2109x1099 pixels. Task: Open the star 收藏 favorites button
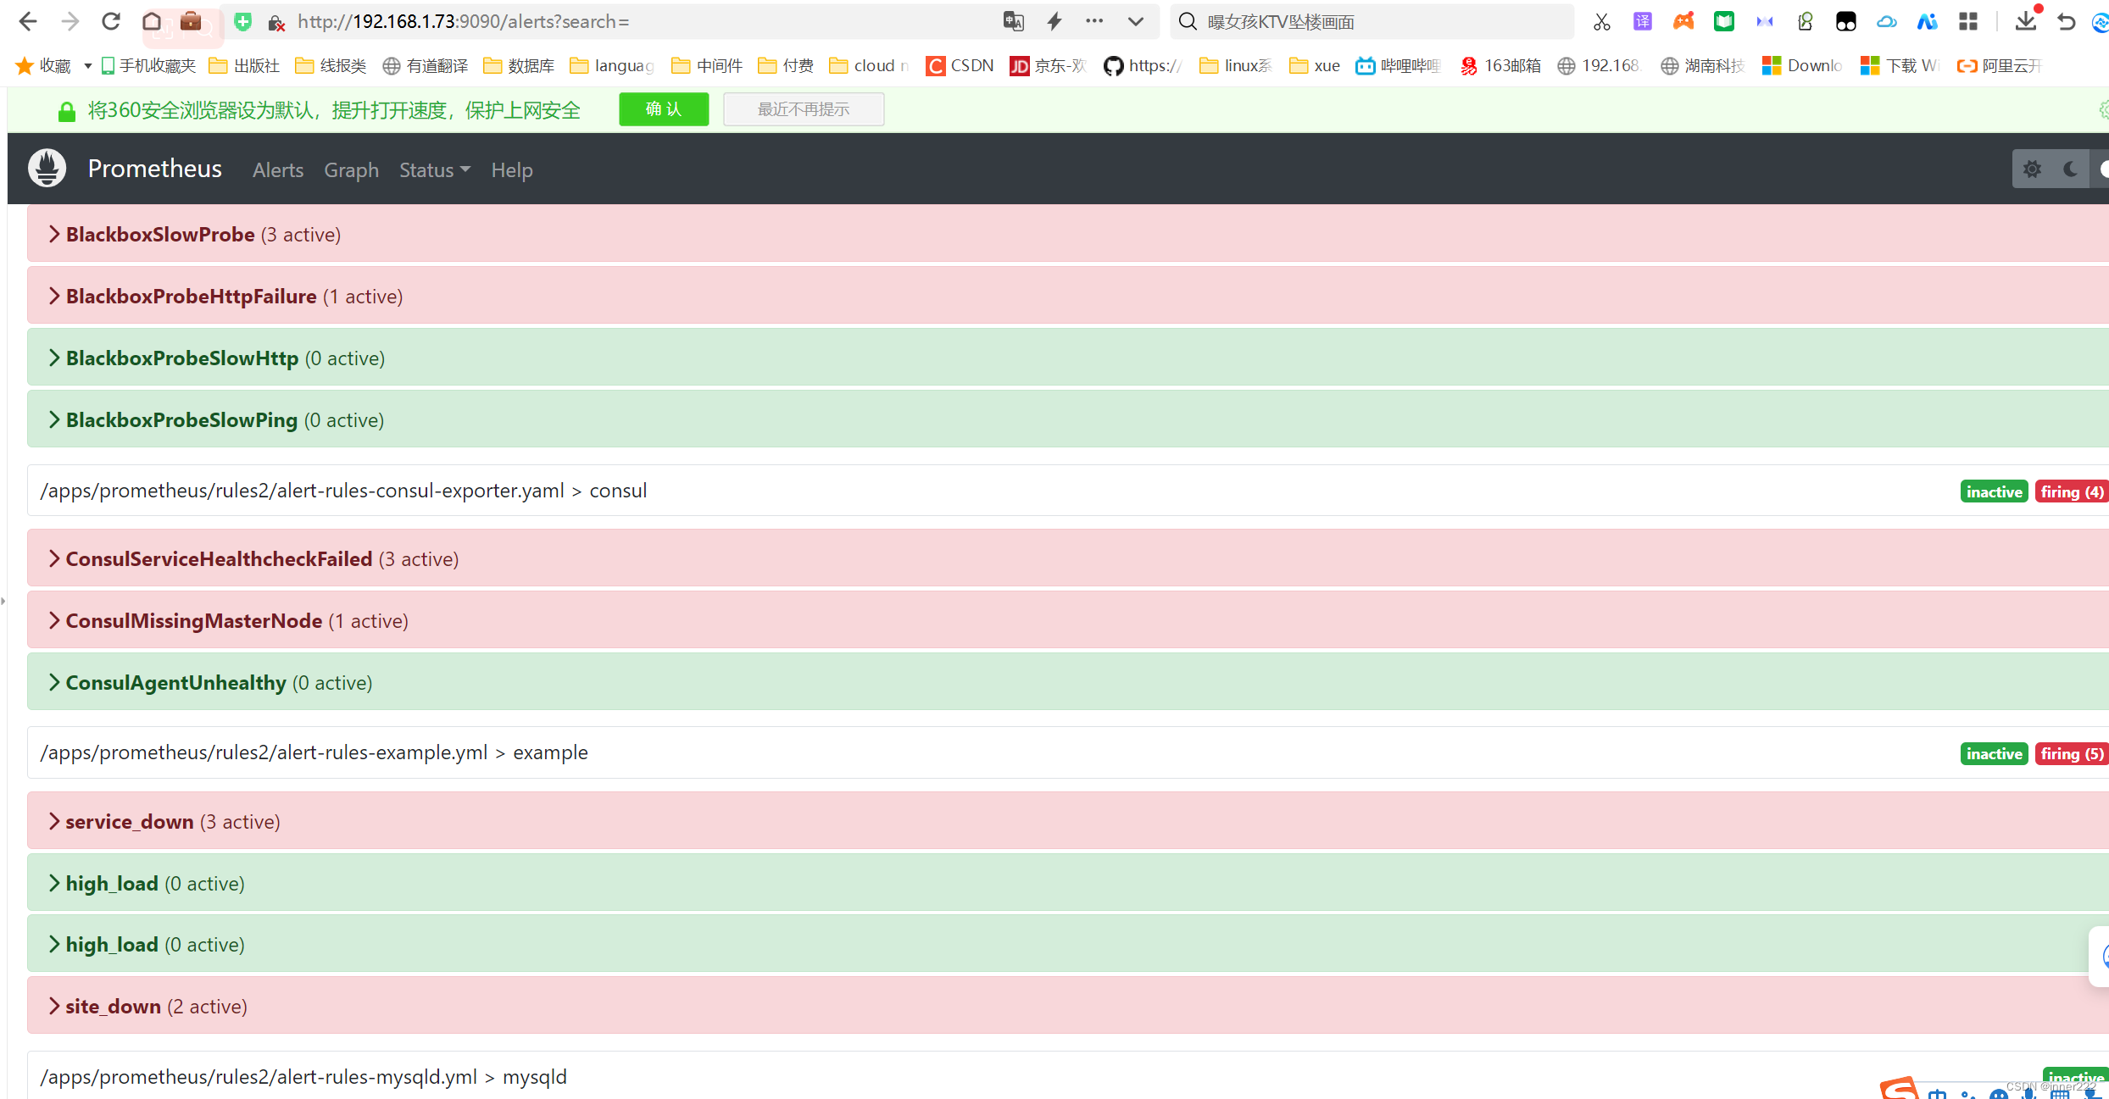44,65
